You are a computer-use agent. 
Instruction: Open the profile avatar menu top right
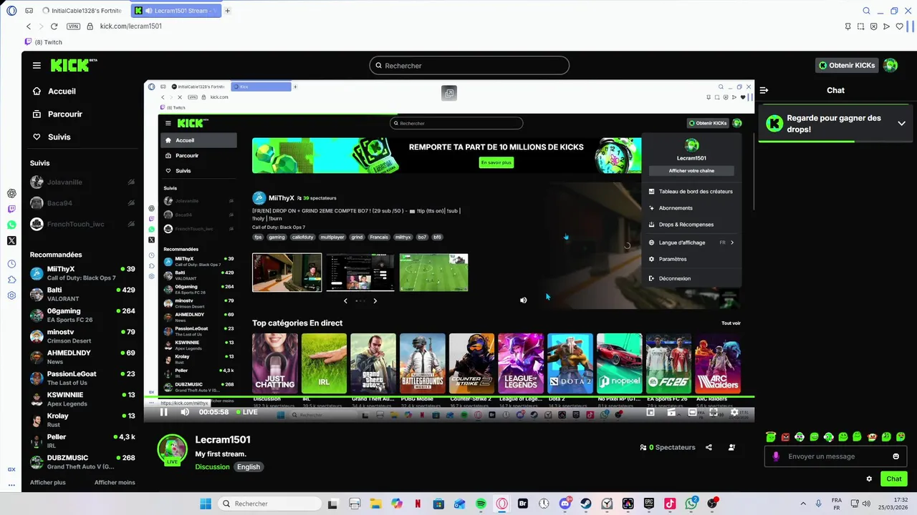point(890,65)
